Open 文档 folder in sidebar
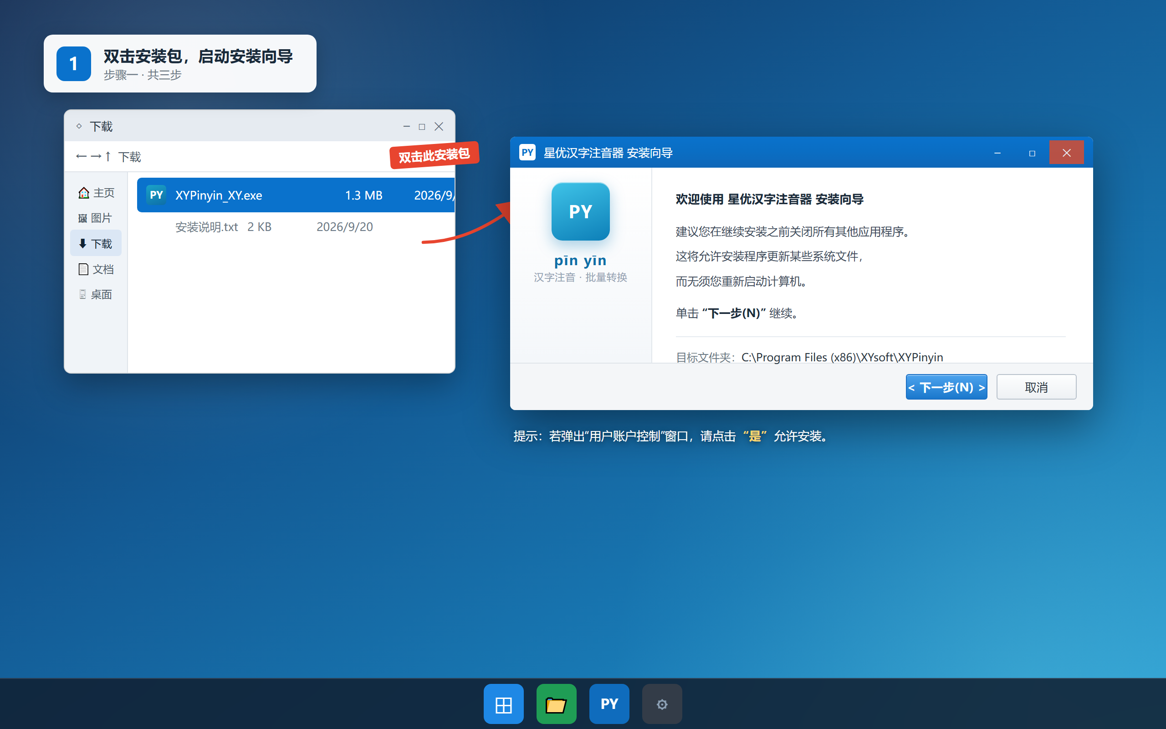 coord(96,269)
